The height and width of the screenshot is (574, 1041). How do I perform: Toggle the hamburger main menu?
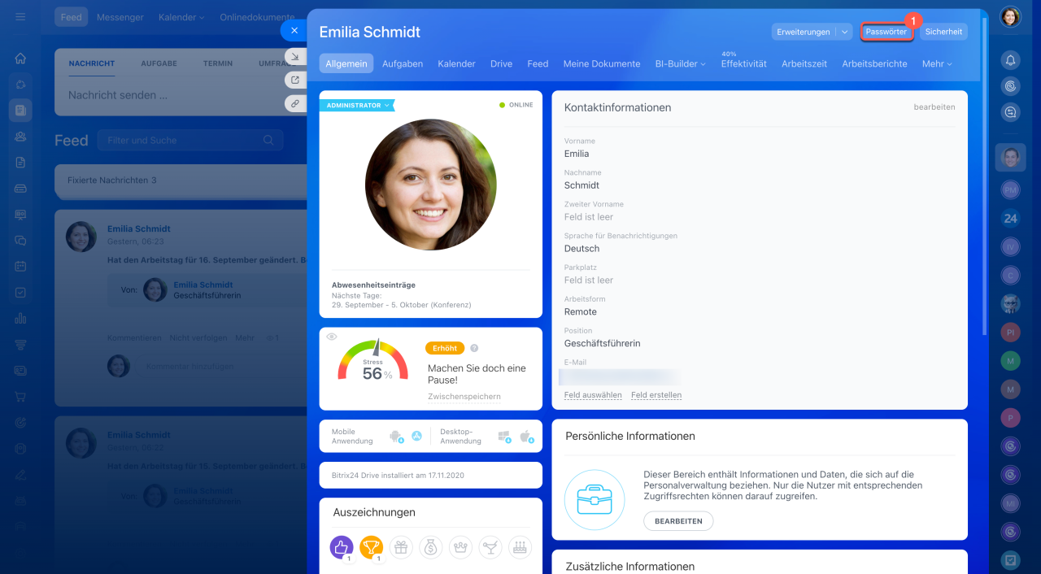(x=20, y=17)
